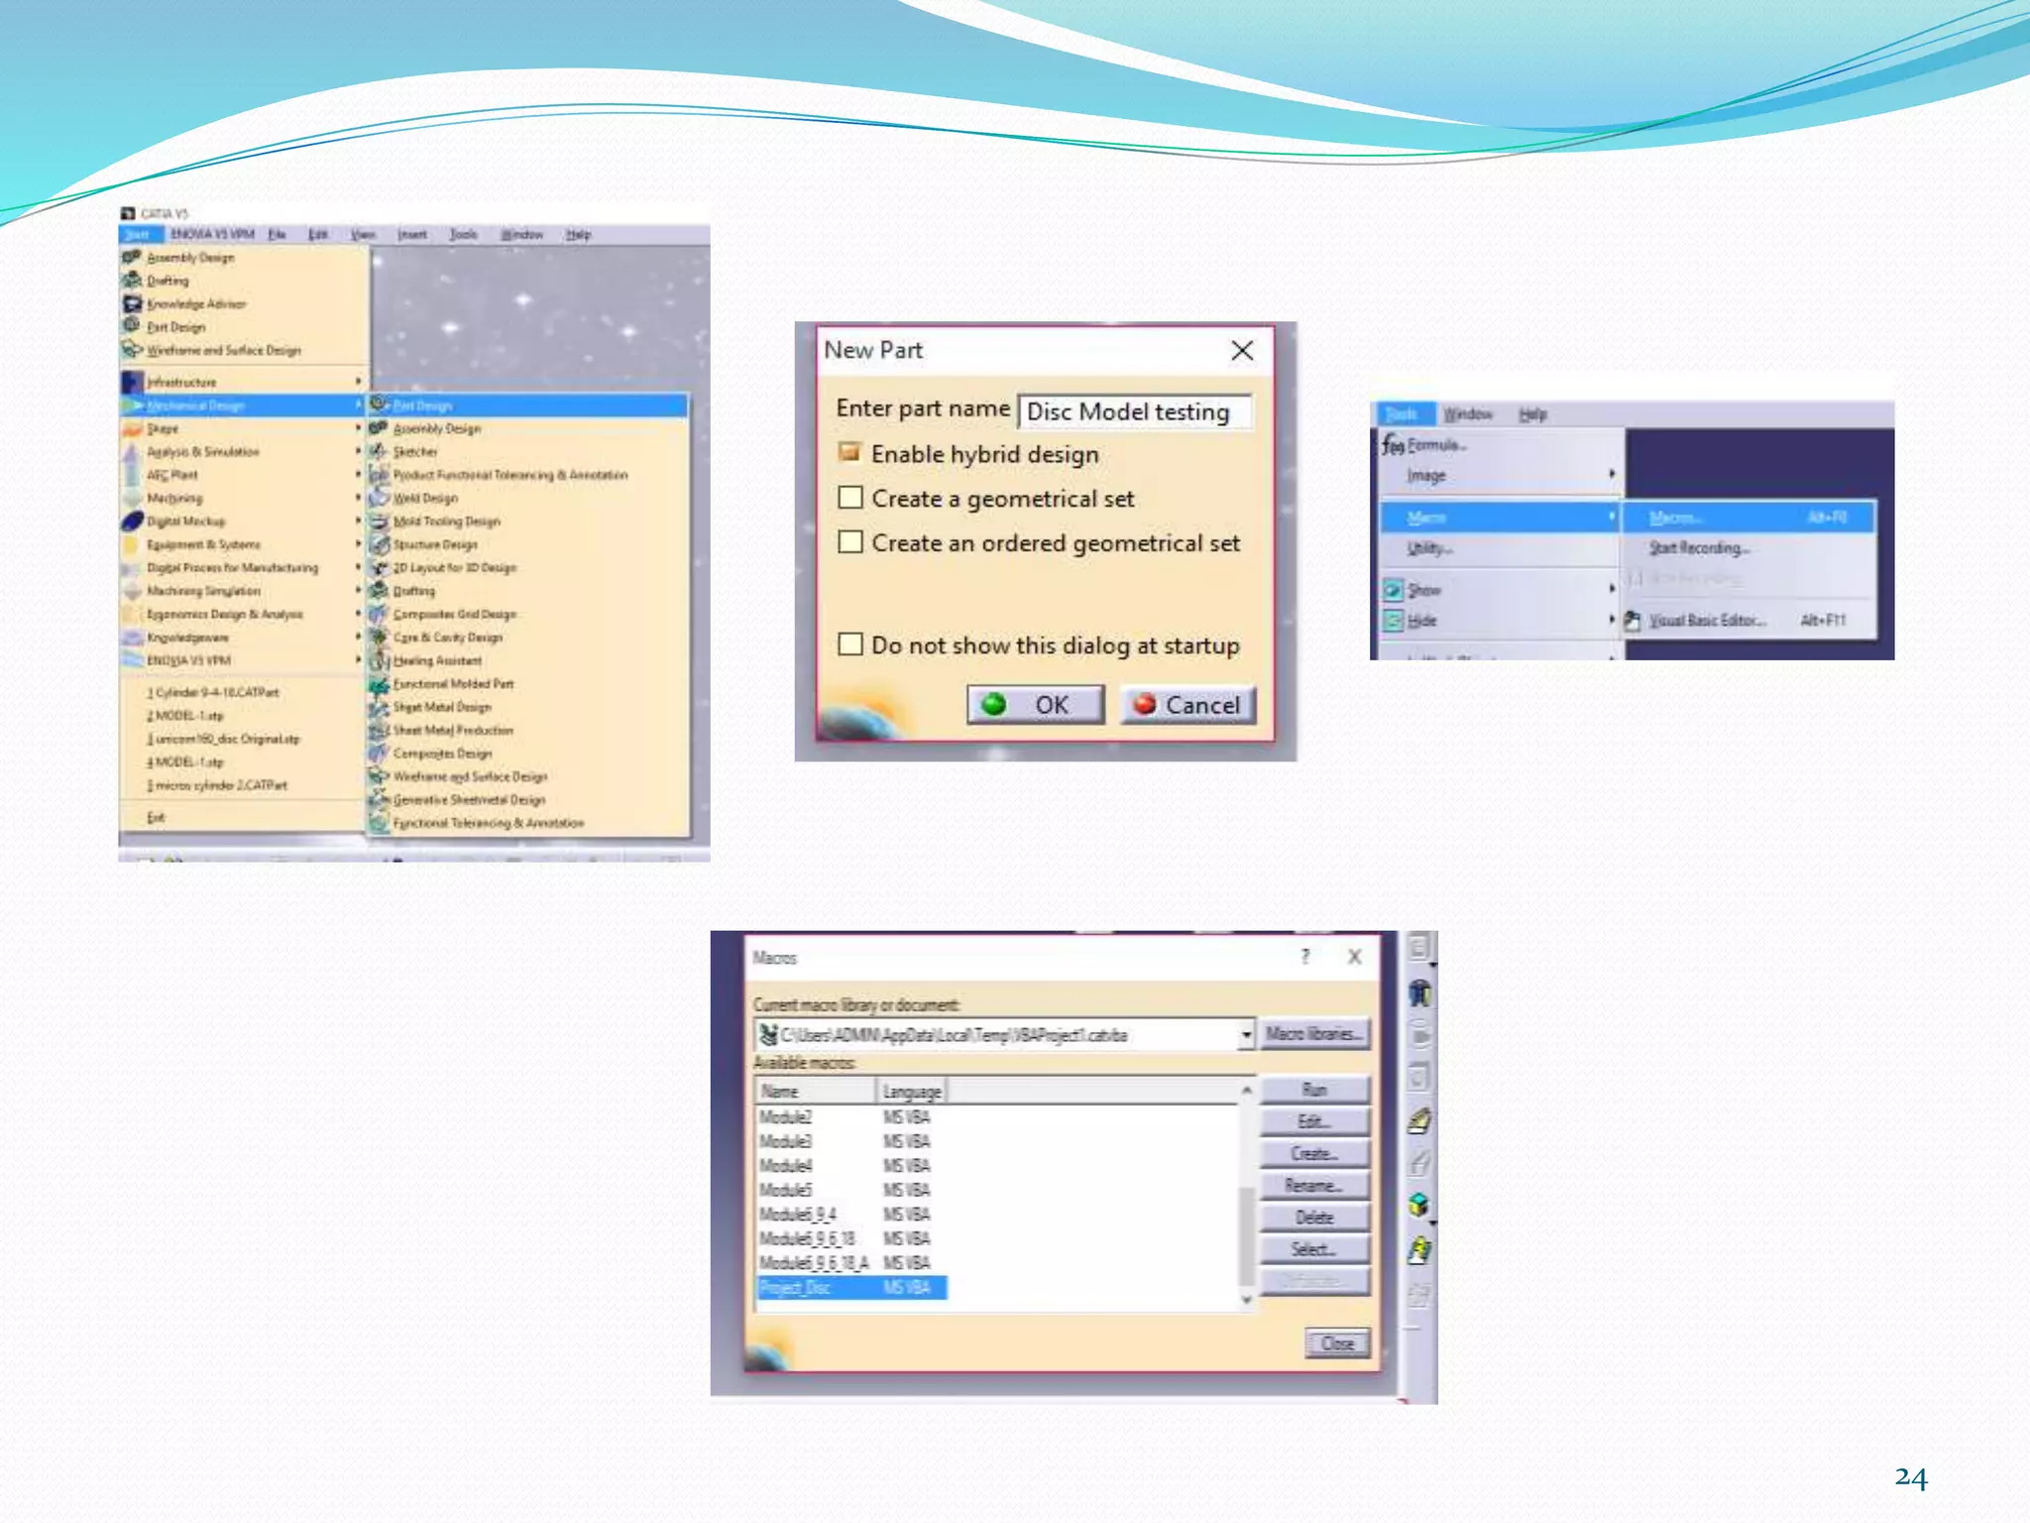Screen dimensions: 2030x1523
Task: Open the Insert menu in CATIA
Action: [x=411, y=235]
